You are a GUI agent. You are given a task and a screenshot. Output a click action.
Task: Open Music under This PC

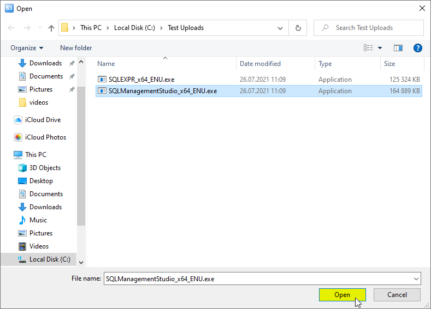[32, 220]
